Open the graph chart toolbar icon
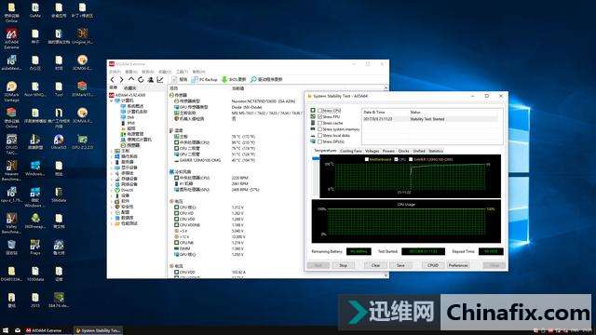 coord(160,79)
